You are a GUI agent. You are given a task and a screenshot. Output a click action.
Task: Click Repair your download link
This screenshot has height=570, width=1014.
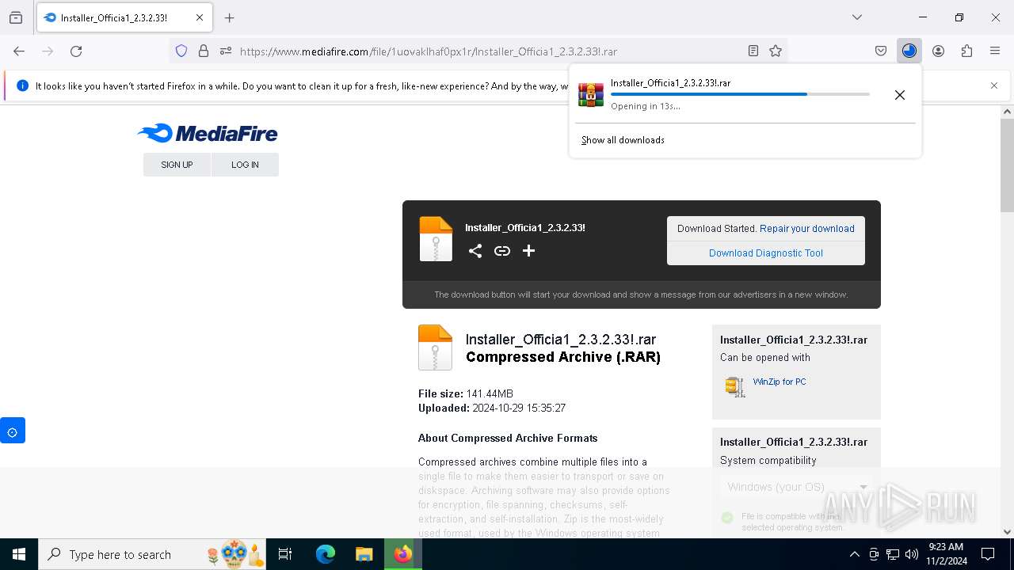pyautogui.click(x=807, y=229)
